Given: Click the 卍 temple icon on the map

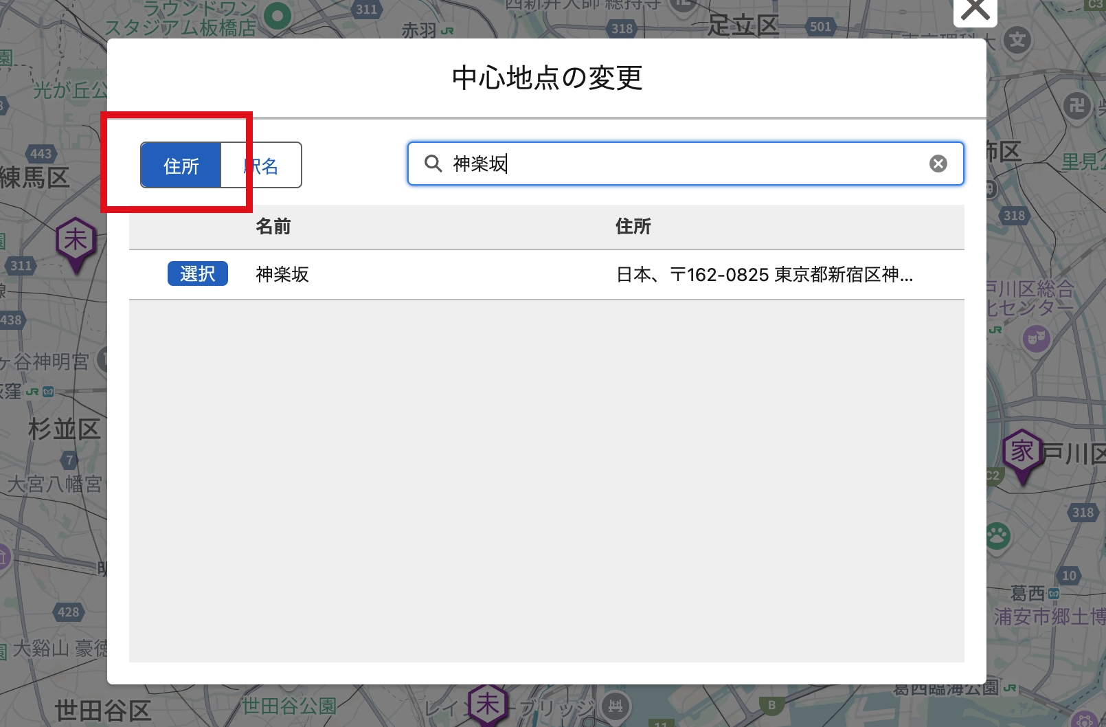Looking at the screenshot, I should [1076, 106].
